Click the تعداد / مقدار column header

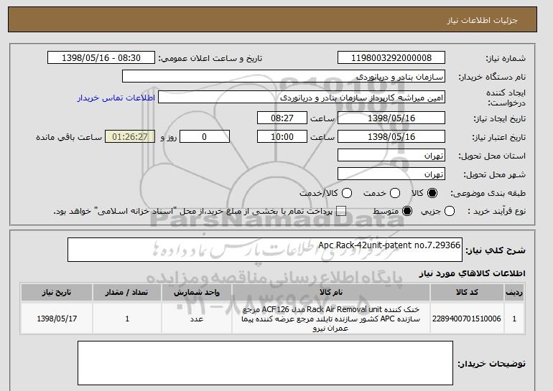point(127,293)
